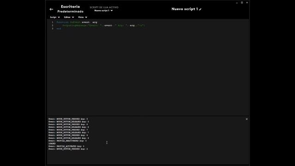The width and height of the screenshot is (295, 166).
Task: Place cursor on the 'end' code line
Action: tap(59, 29)
